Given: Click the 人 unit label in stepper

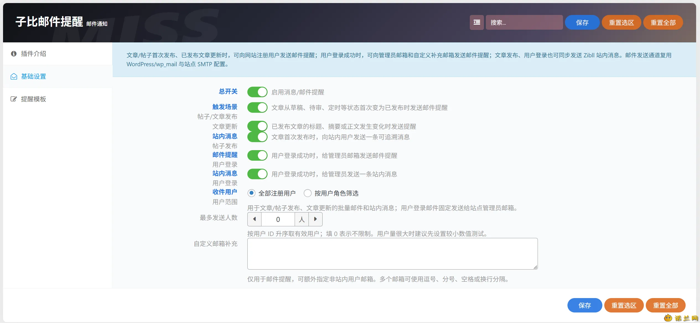Looking at the screenshot, I should point(302,219).
